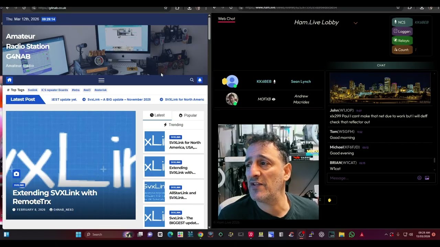440x247 pixels.
Task: Click the emoji icon in chat box
Action: click(419, 178)
